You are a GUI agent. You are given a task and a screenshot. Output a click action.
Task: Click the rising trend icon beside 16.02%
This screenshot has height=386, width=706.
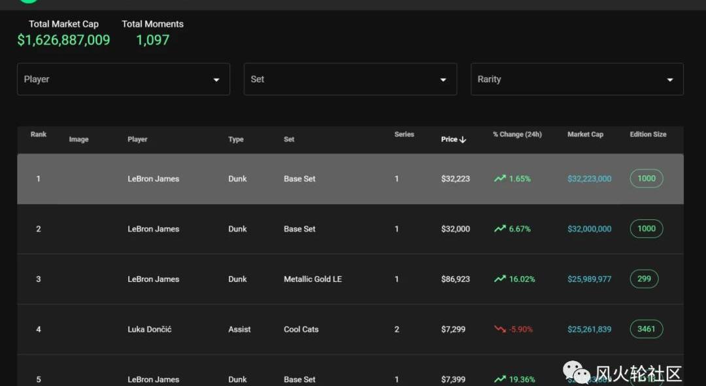pyautogui.click(x=500, y=279)
